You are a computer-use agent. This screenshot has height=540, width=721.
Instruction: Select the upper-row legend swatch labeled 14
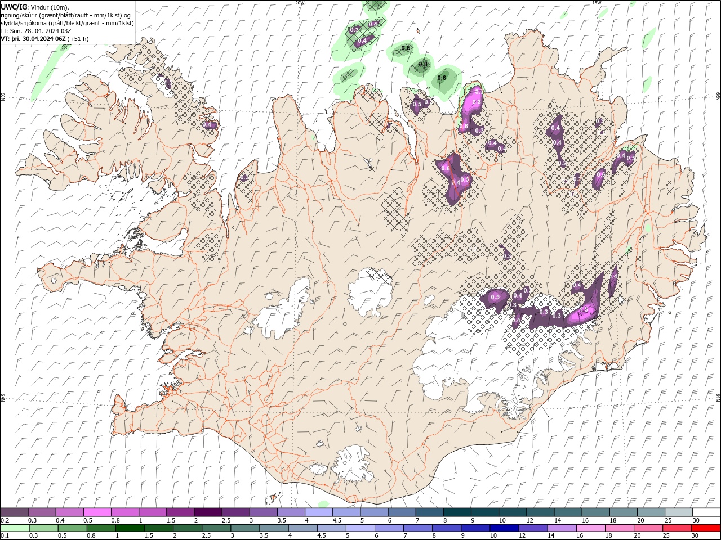[x=568, y=512]
